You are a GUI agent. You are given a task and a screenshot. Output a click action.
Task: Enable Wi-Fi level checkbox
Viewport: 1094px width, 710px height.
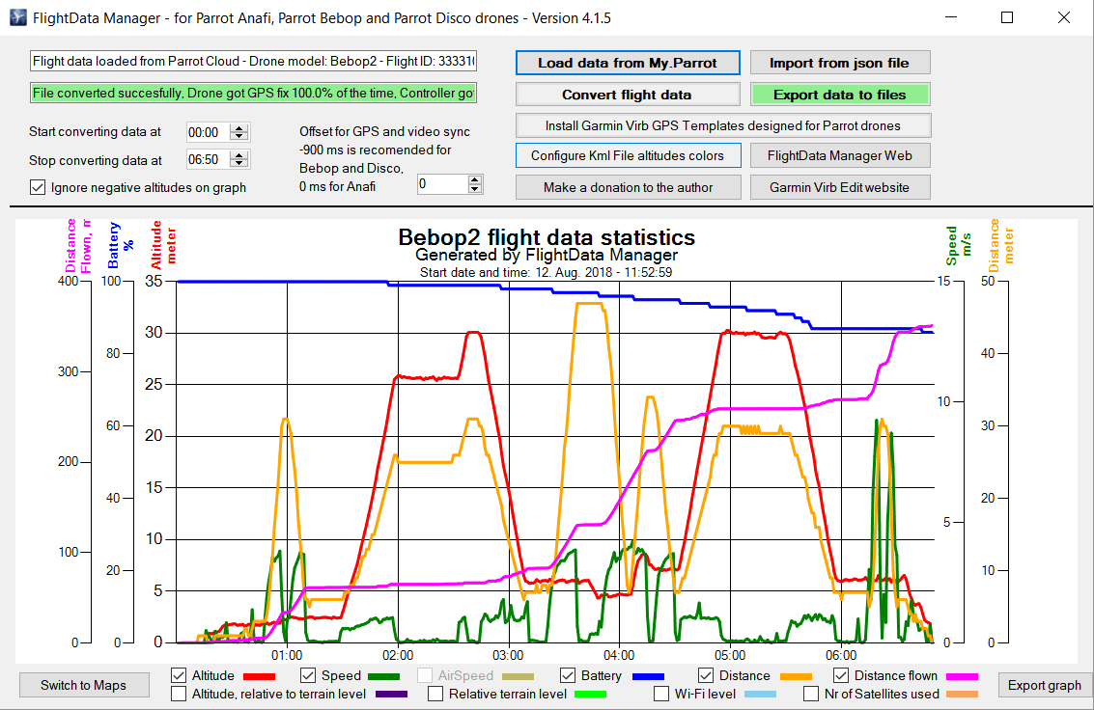(x=661, y=694)
